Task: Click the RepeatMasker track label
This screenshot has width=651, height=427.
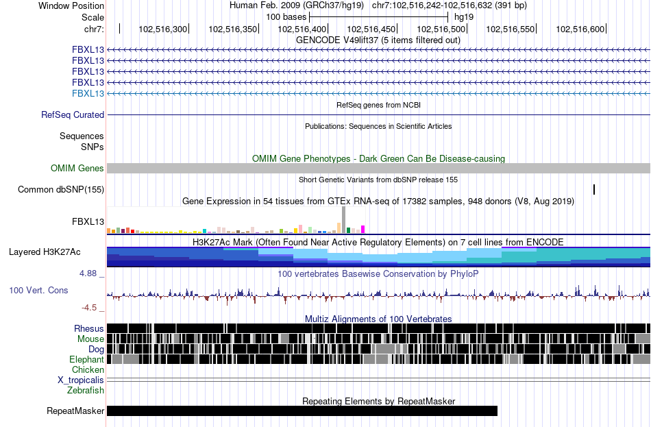Action: pyautogui.click(x=75, y=411)
